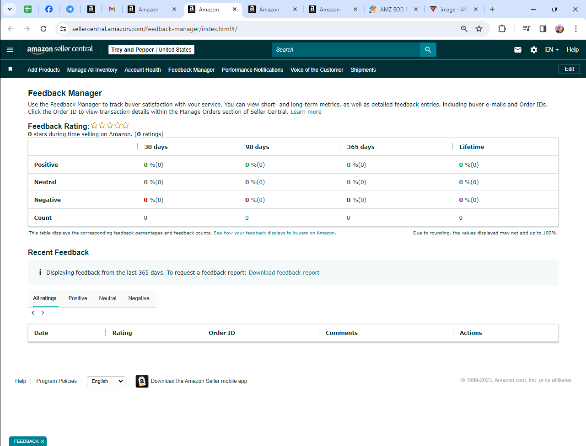Select the All ratings tab

point(45,298)
